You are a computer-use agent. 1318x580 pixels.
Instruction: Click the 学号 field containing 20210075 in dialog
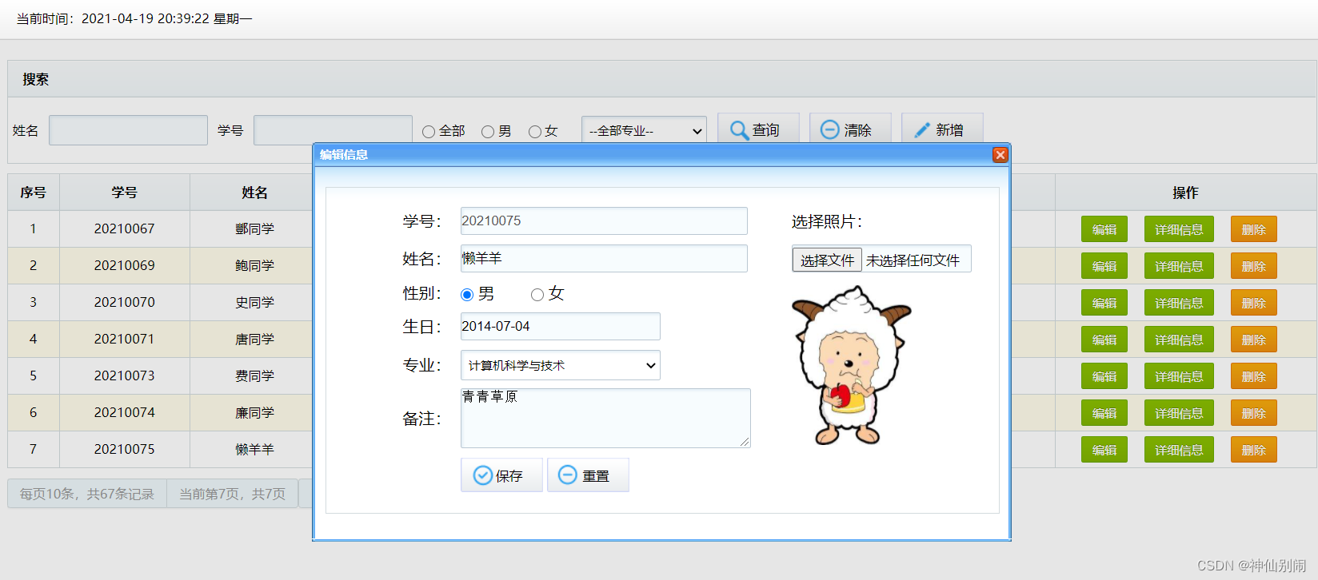[604, 220]
